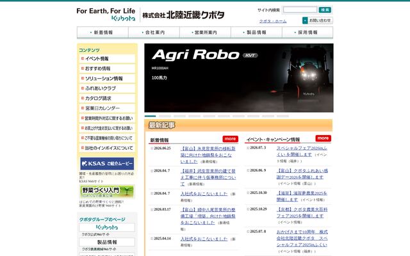Click the お問い合わせ contact button
Screen dimensions: 410x256
pyautogui.click(x=318, y=20)
